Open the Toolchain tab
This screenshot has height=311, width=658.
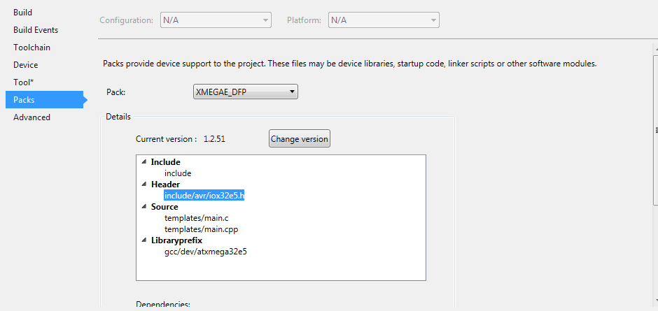click(31, 48)
